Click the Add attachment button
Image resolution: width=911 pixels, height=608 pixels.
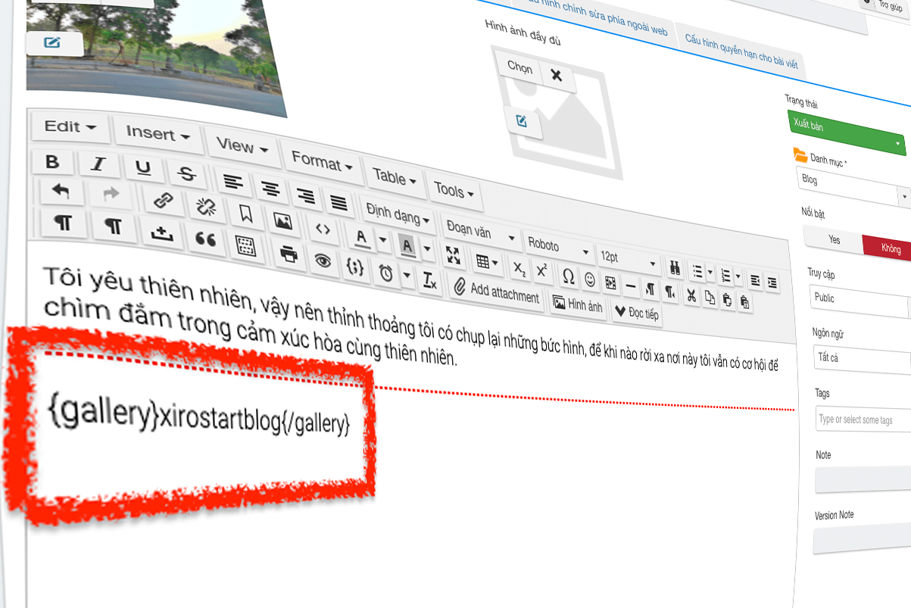[x=497, y=292]
